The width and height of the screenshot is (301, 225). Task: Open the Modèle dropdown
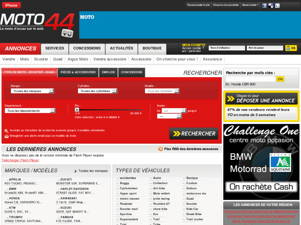pyautogui.click(x=162, y=91)
